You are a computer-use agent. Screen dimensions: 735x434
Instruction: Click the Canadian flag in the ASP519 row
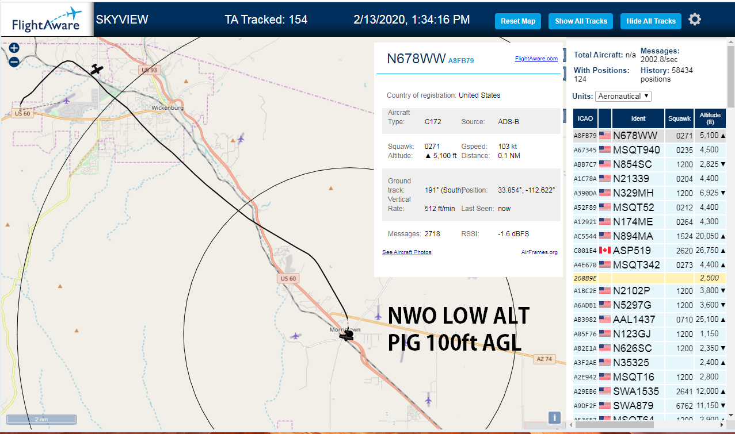pyautogui.click(x=605, y=251)
